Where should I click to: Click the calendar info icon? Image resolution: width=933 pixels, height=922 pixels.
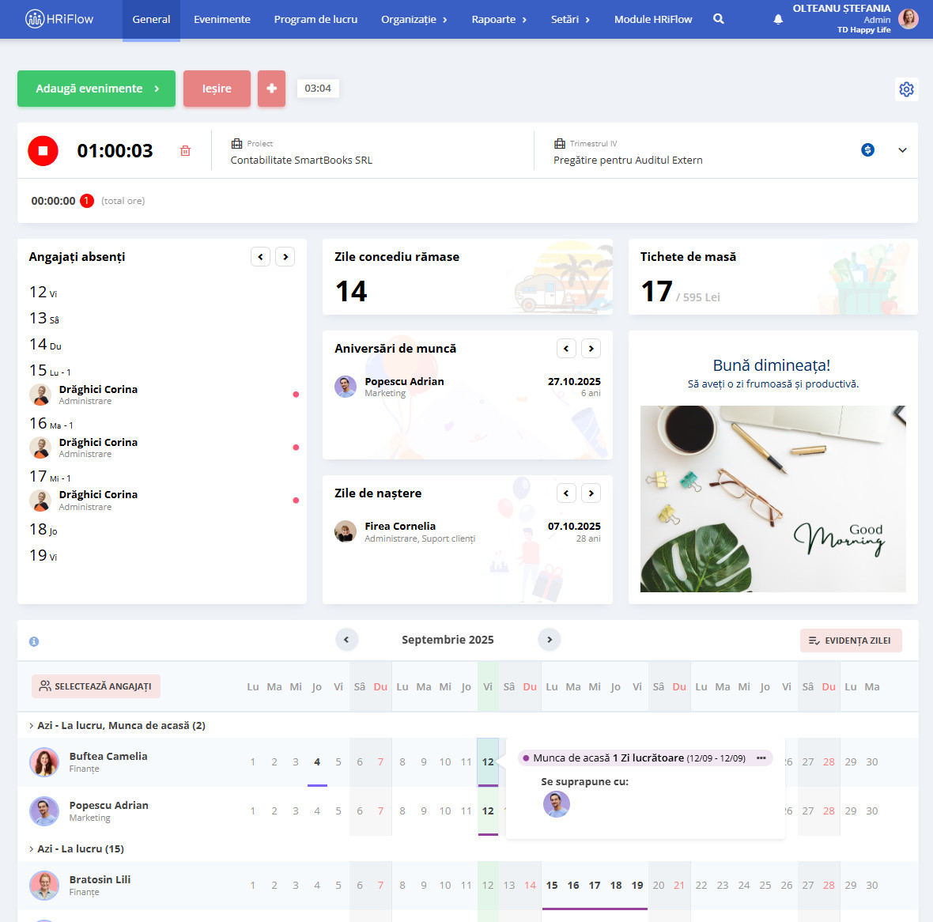click(x=34, y=641)
